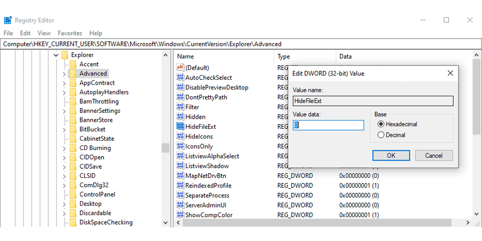Click the DWORD icon beside HideFileExt
The height and width of the screenshot is (241, 482).
coord(180,127)
